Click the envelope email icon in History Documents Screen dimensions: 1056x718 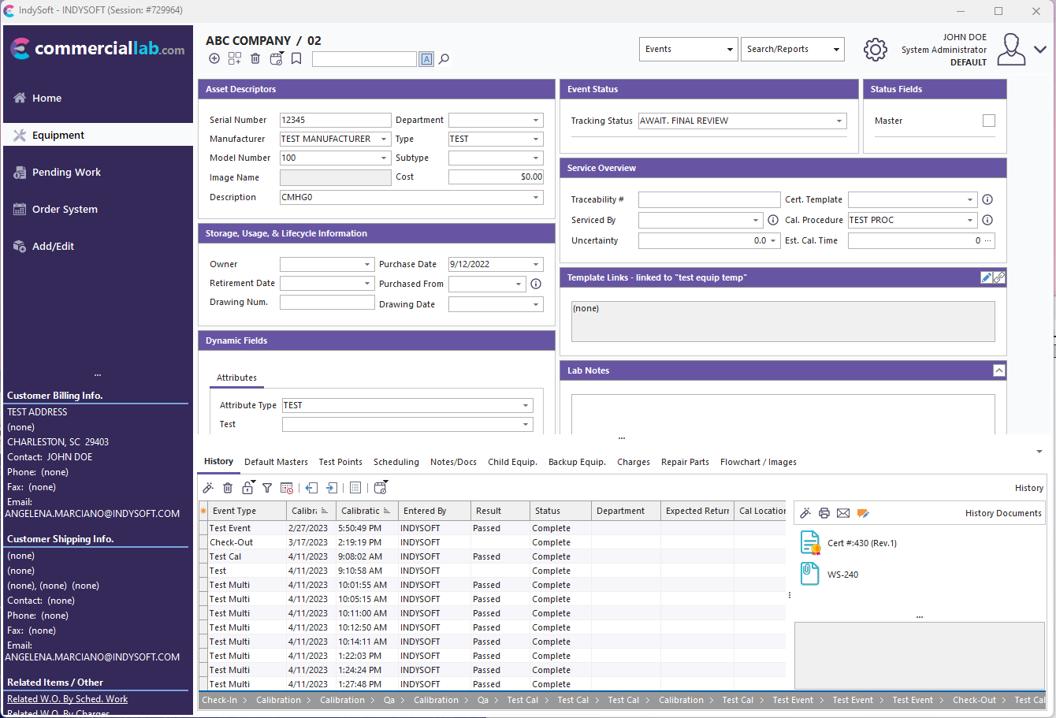tap(843, 513)
